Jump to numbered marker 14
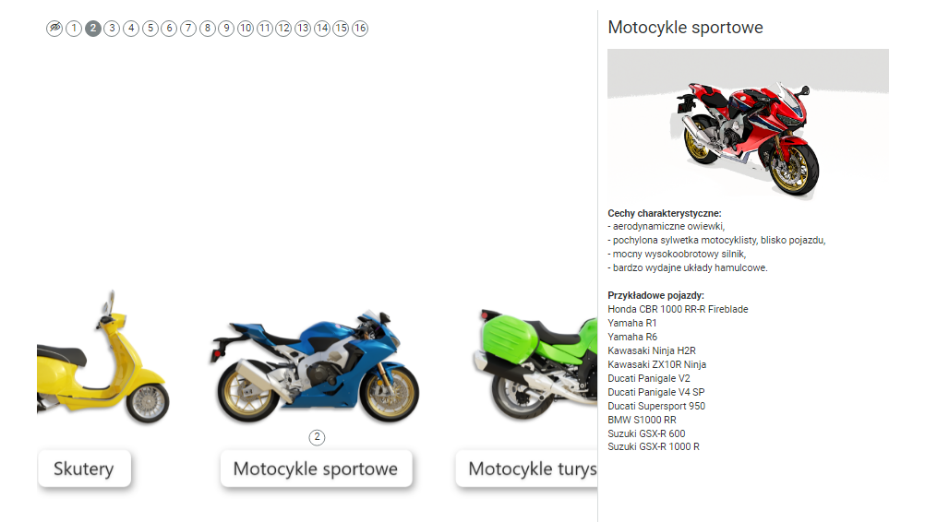 point(322,29)
